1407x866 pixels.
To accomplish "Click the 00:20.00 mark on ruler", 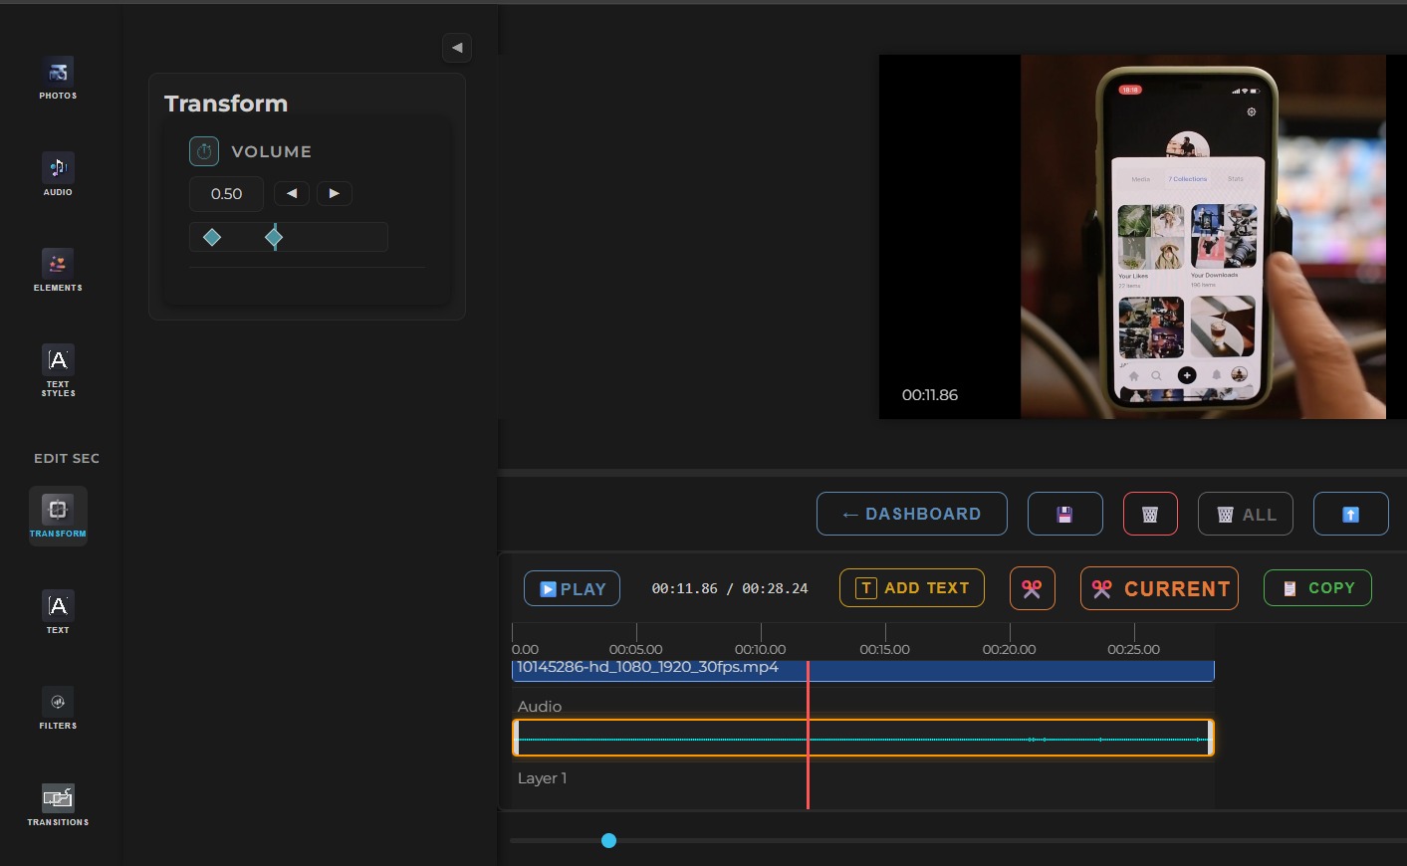I will (x=1009, y=649).
